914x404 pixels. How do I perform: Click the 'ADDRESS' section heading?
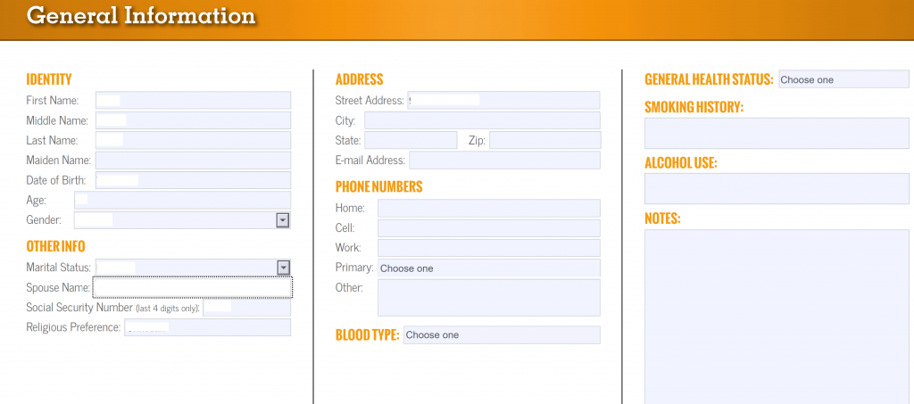359,79
